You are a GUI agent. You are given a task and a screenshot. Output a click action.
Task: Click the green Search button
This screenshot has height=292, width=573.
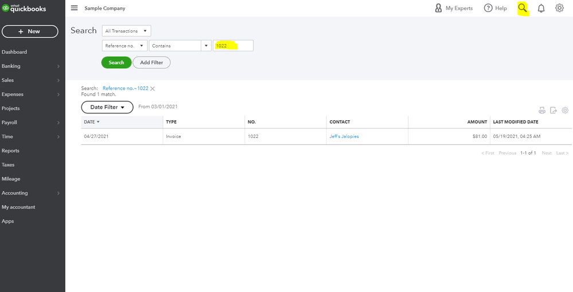116,62
